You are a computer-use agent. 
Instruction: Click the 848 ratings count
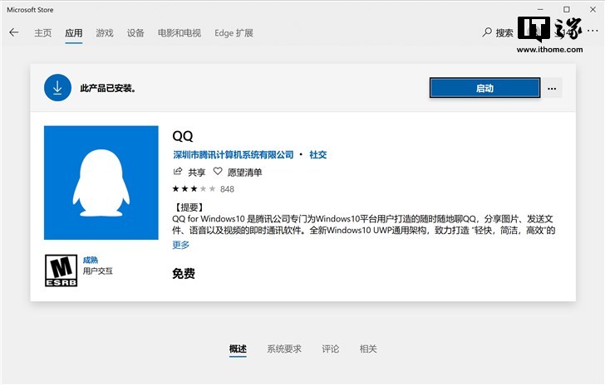coord(227,189)
